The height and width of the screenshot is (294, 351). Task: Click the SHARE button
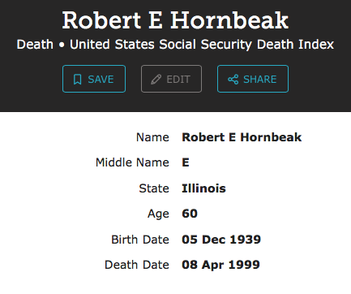(253, 79)
